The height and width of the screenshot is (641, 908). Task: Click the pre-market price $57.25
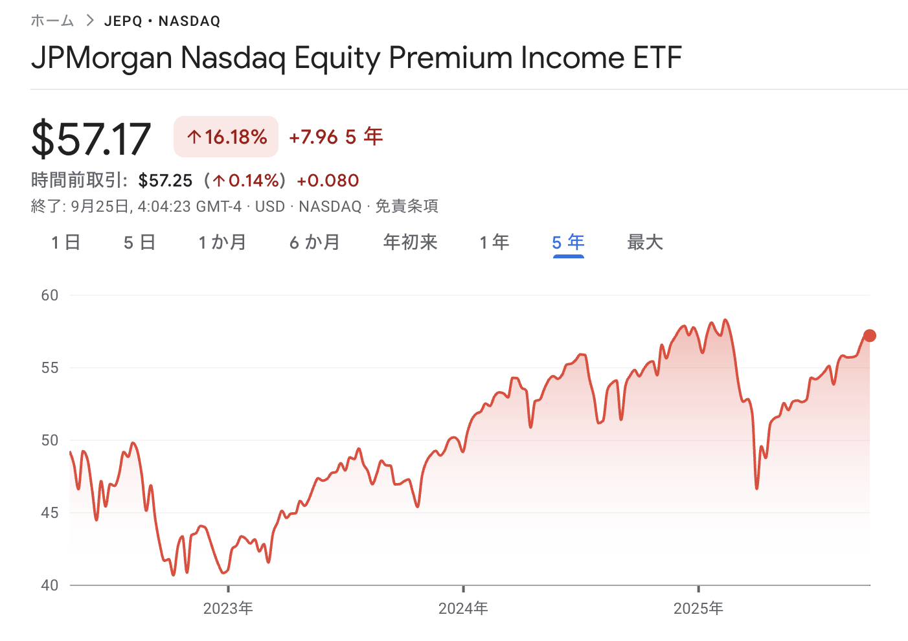[x=165, y=181]
